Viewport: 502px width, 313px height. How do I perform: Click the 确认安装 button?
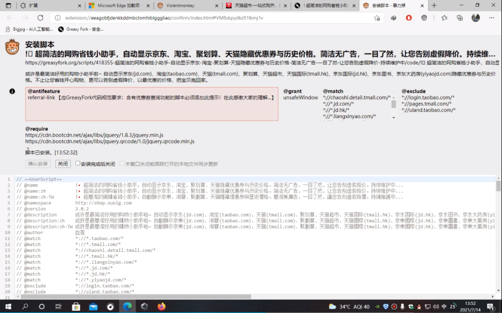point(38,164)
